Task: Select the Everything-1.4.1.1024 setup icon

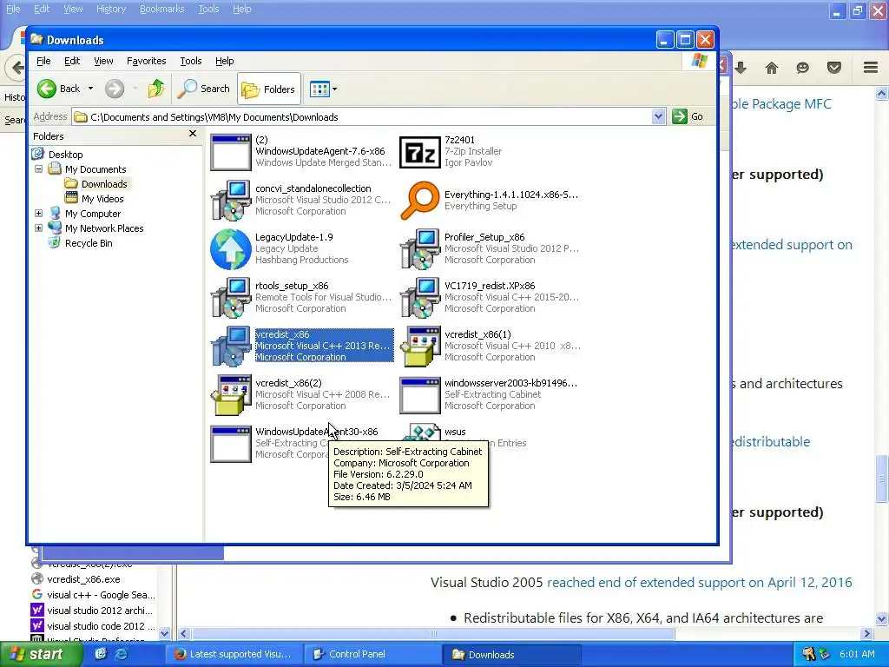Action: [x=419, y=200]
